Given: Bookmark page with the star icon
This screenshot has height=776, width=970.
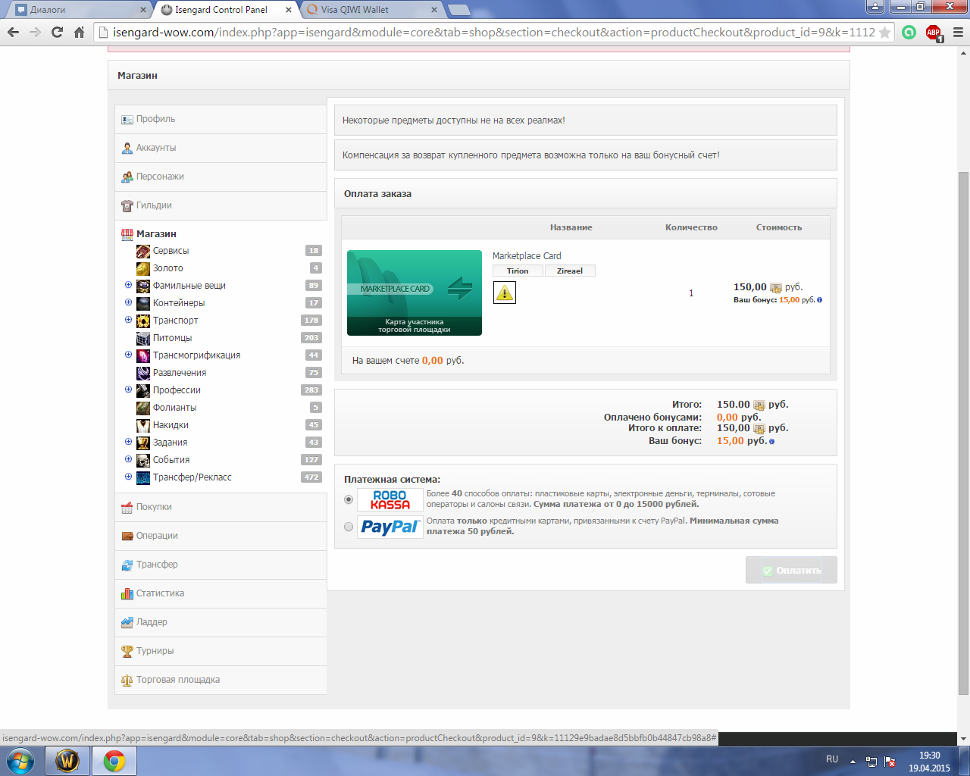Looking at the screenshot, I should click(884, 33).
